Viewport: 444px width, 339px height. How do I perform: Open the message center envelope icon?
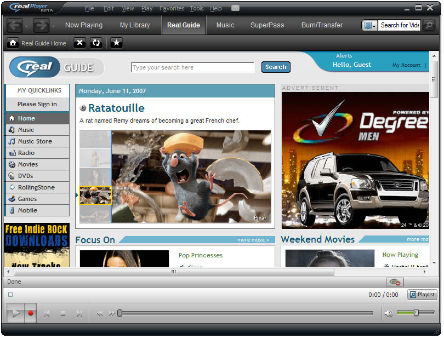(x=235, y=8)
